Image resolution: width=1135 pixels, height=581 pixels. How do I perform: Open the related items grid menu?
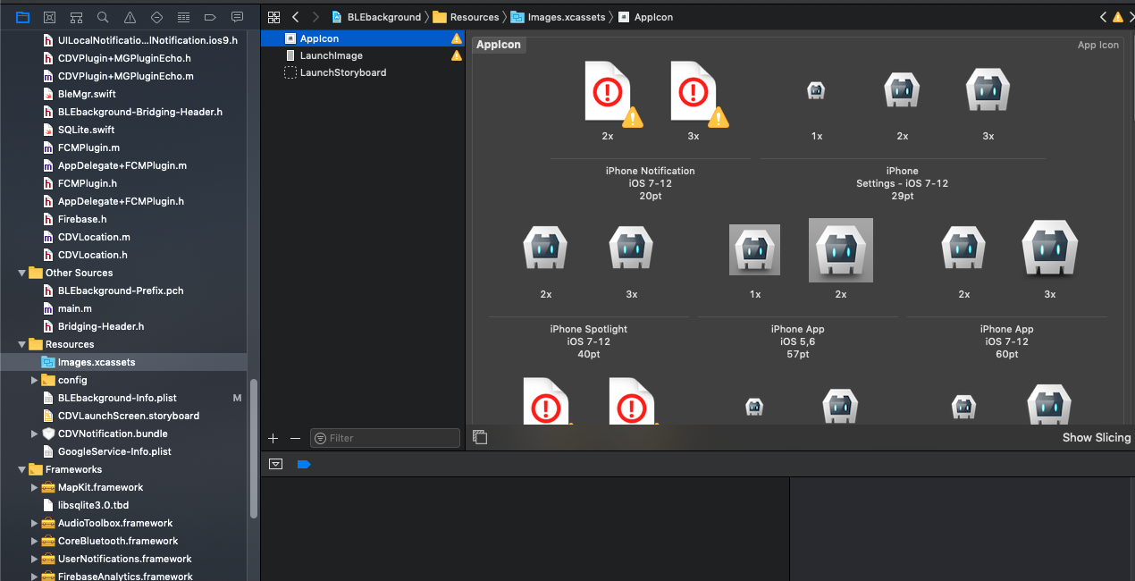273,17
